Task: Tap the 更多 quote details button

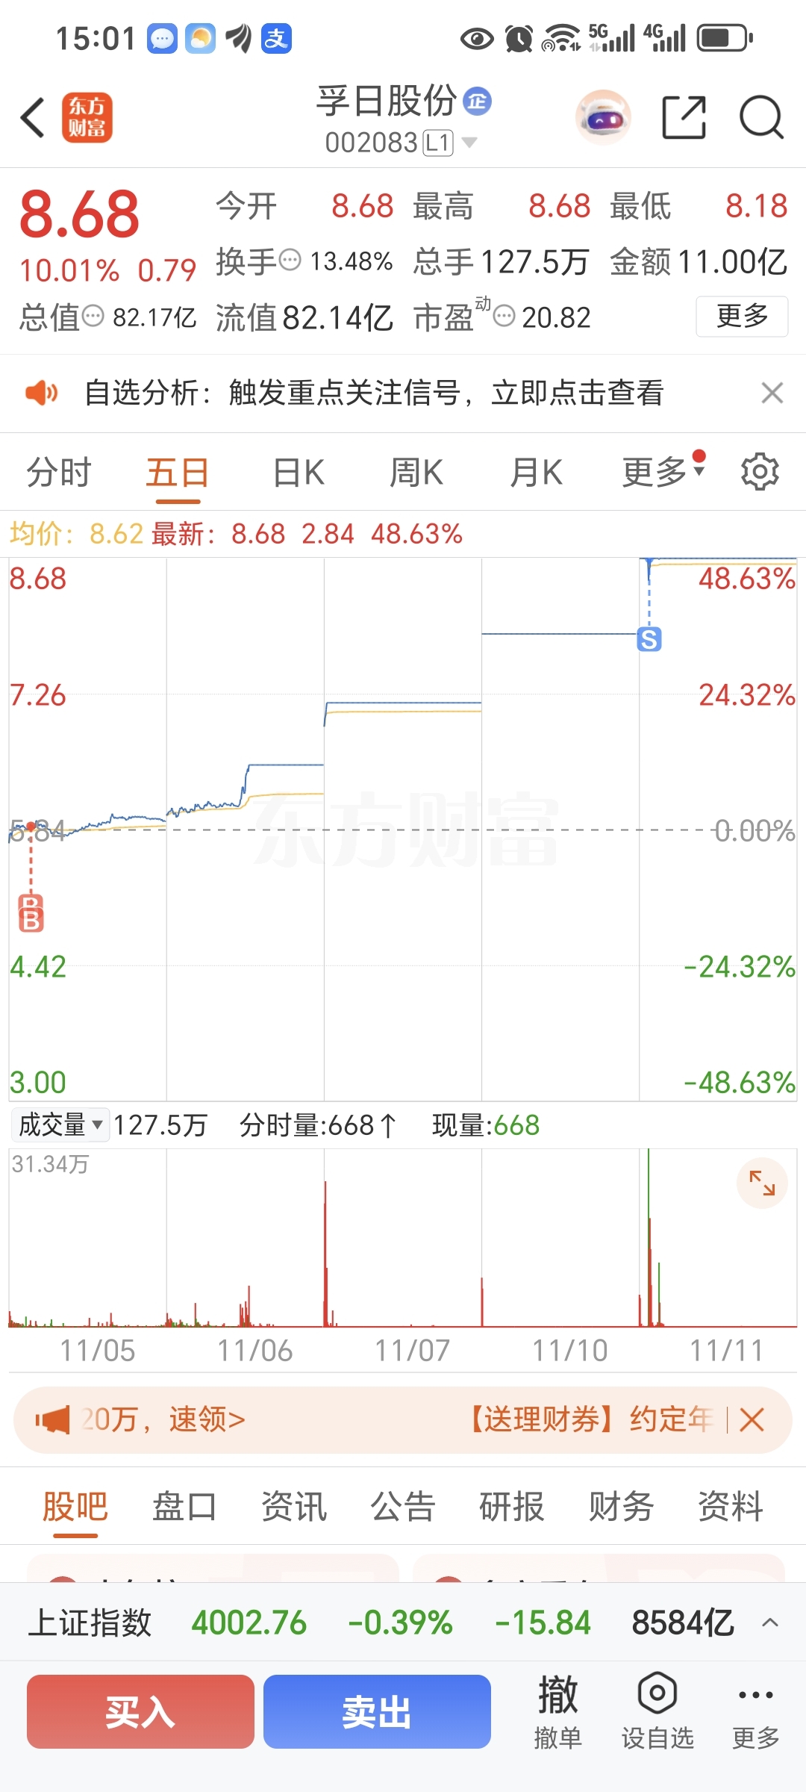Action: [x=742, y=317]
